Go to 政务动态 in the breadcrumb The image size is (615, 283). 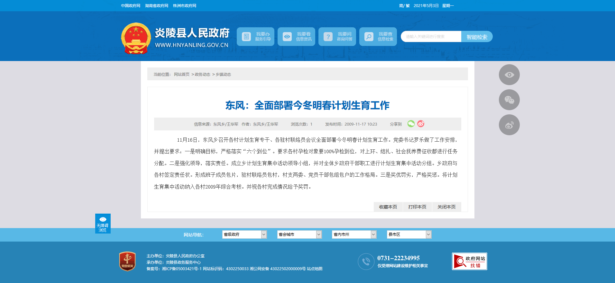pyautogui.click(x=202, y=75)
